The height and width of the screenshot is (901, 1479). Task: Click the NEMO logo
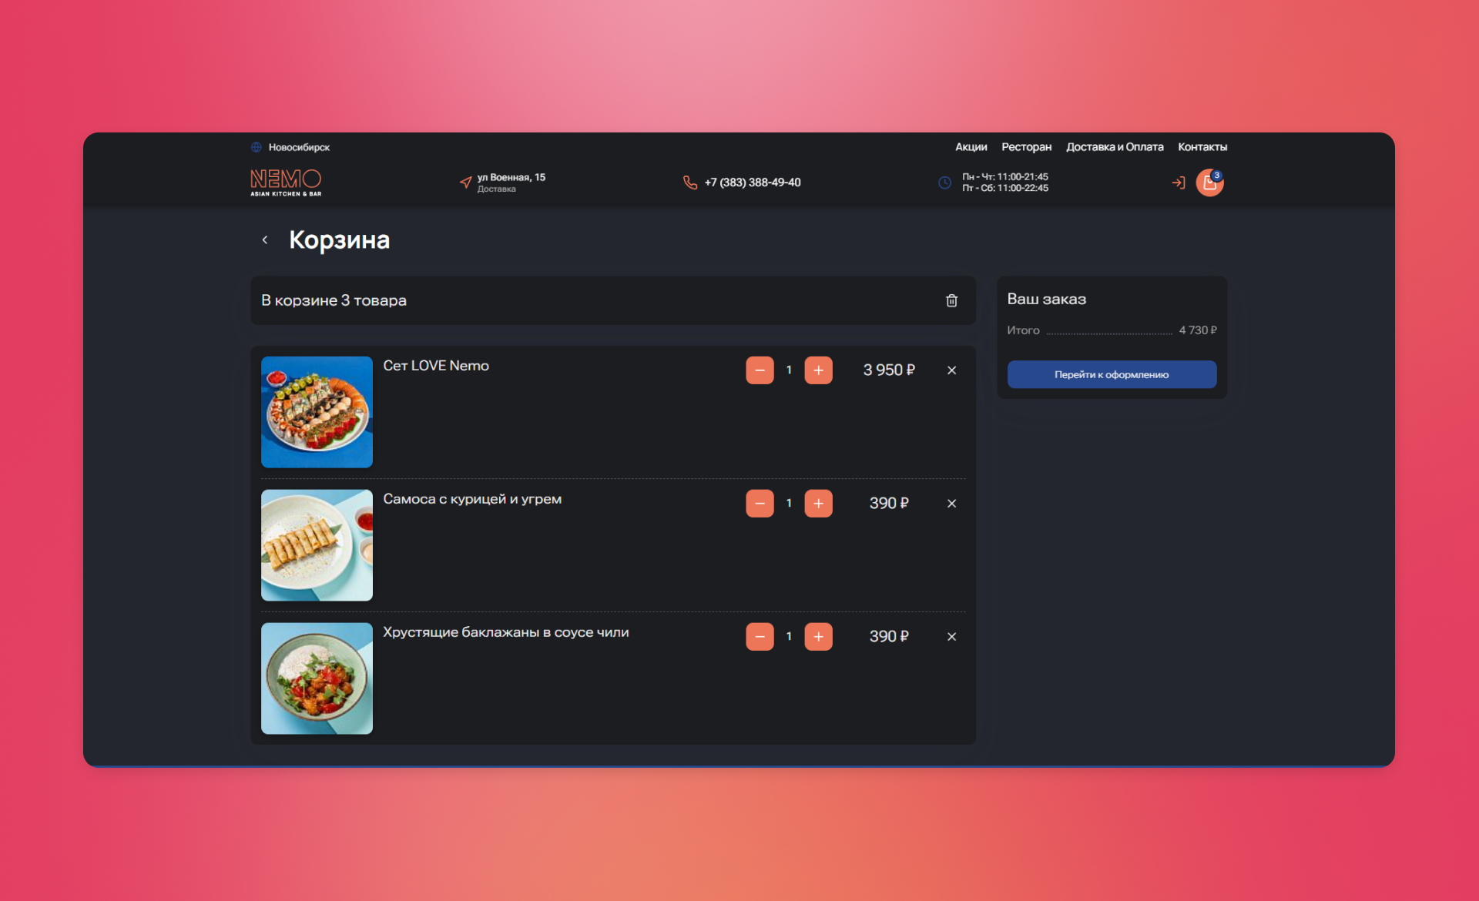(x=286, y=183)
